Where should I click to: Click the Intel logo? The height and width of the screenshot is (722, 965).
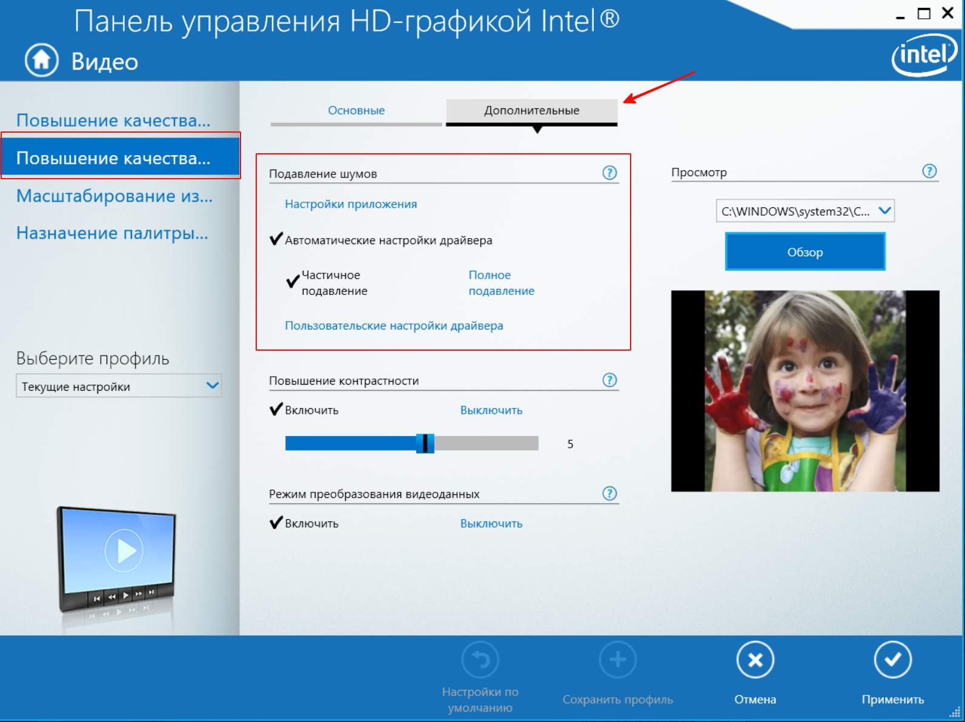point(924,55)
